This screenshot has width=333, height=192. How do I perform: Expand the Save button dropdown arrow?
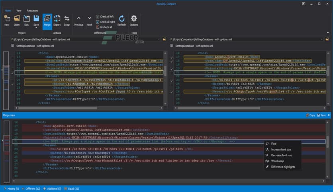click(x=36, y=28)
